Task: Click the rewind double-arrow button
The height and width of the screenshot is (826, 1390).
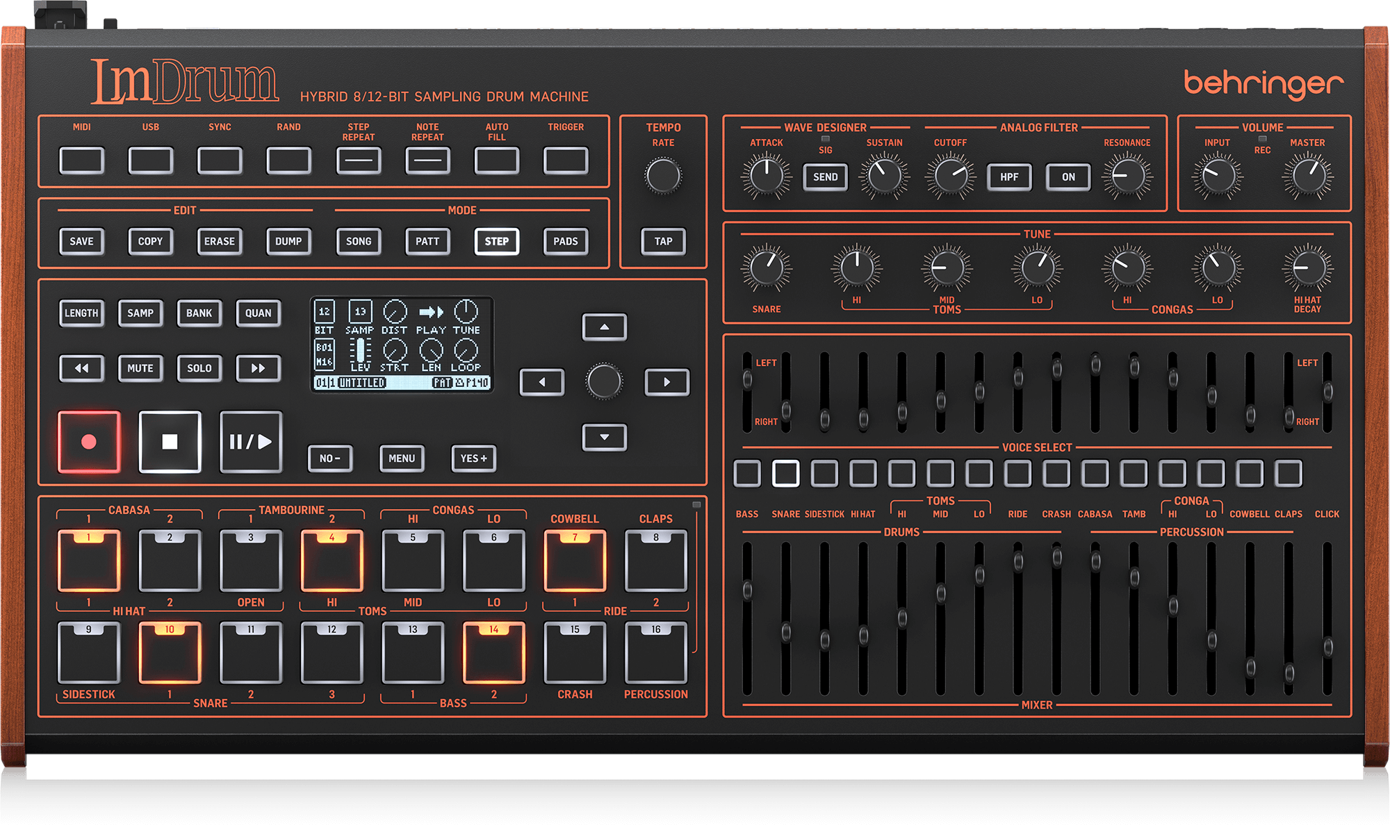Action: point(81,368)
